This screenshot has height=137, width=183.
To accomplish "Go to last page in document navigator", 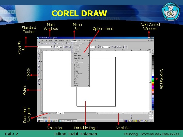I will pos(55,113).
